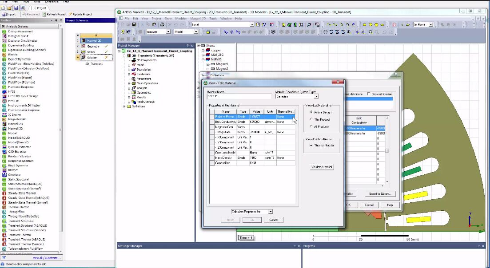Click Cancel in Select Definition dialog
Image resolution: width=490 pixels, height=268 pixels.
[369, 205]
